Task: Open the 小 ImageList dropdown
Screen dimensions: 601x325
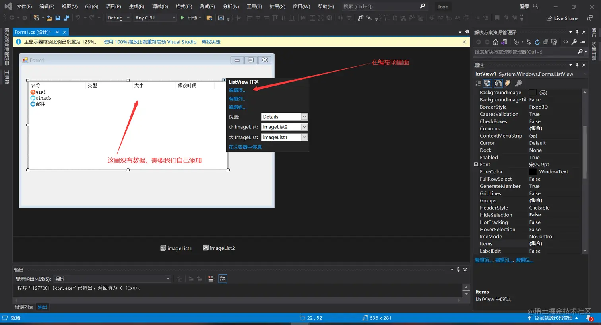Action: click(x=304, y=127)
